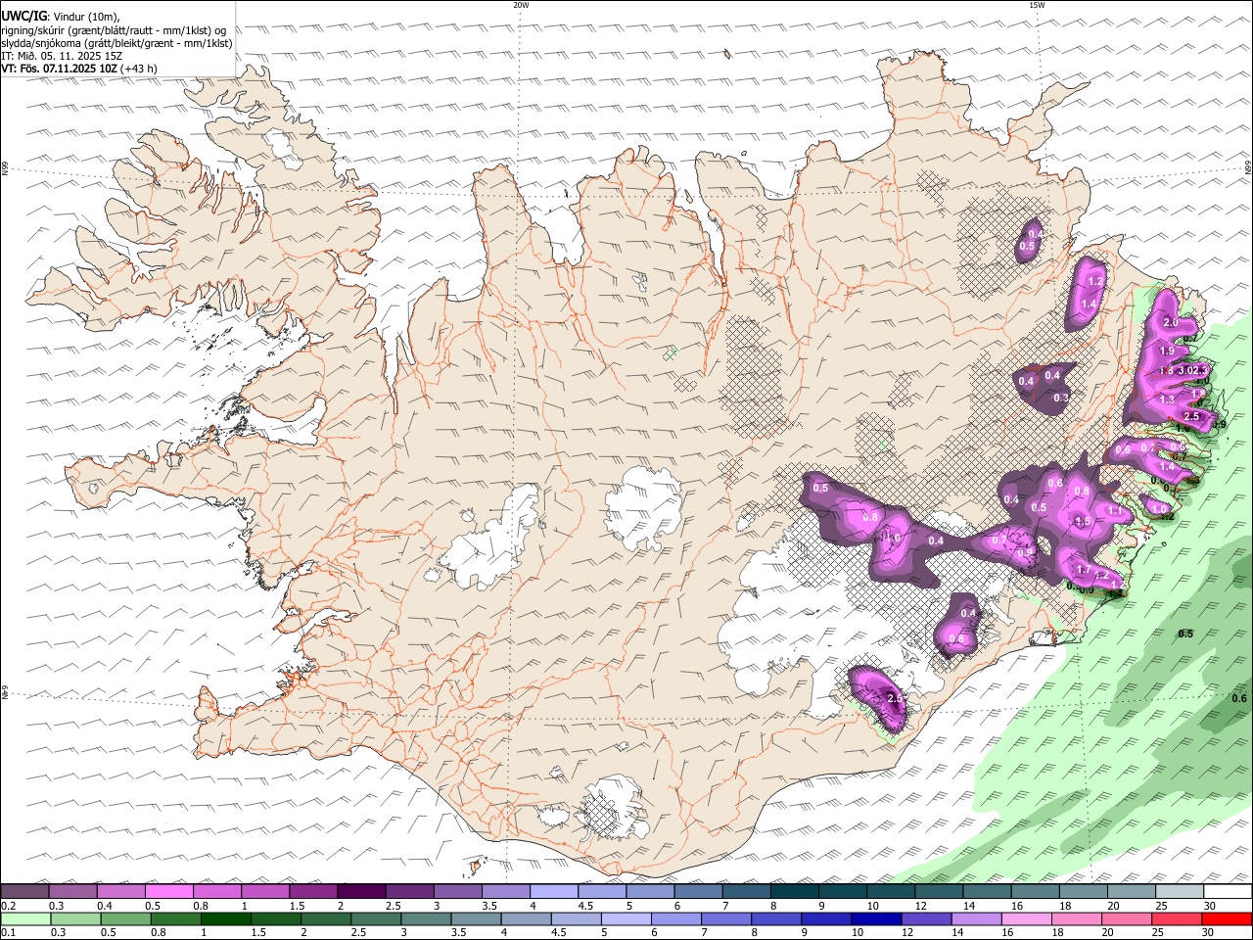Image resolution: width=1253 pixels, height=940 pixels.
Task: Select the 'rigning/skúrir' description line in the header
Action: (x=114, y=29)
